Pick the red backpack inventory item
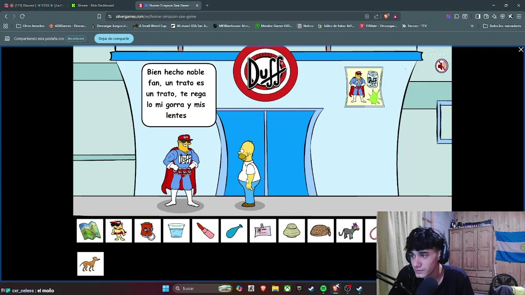 point(148,231)
